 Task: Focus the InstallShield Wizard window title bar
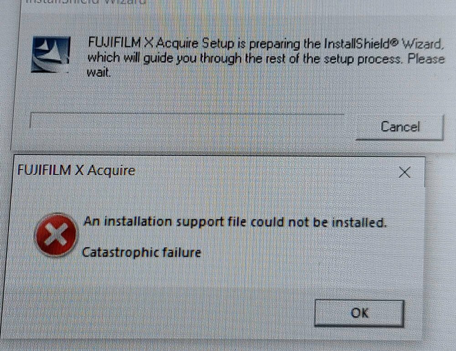coord(233,2)
